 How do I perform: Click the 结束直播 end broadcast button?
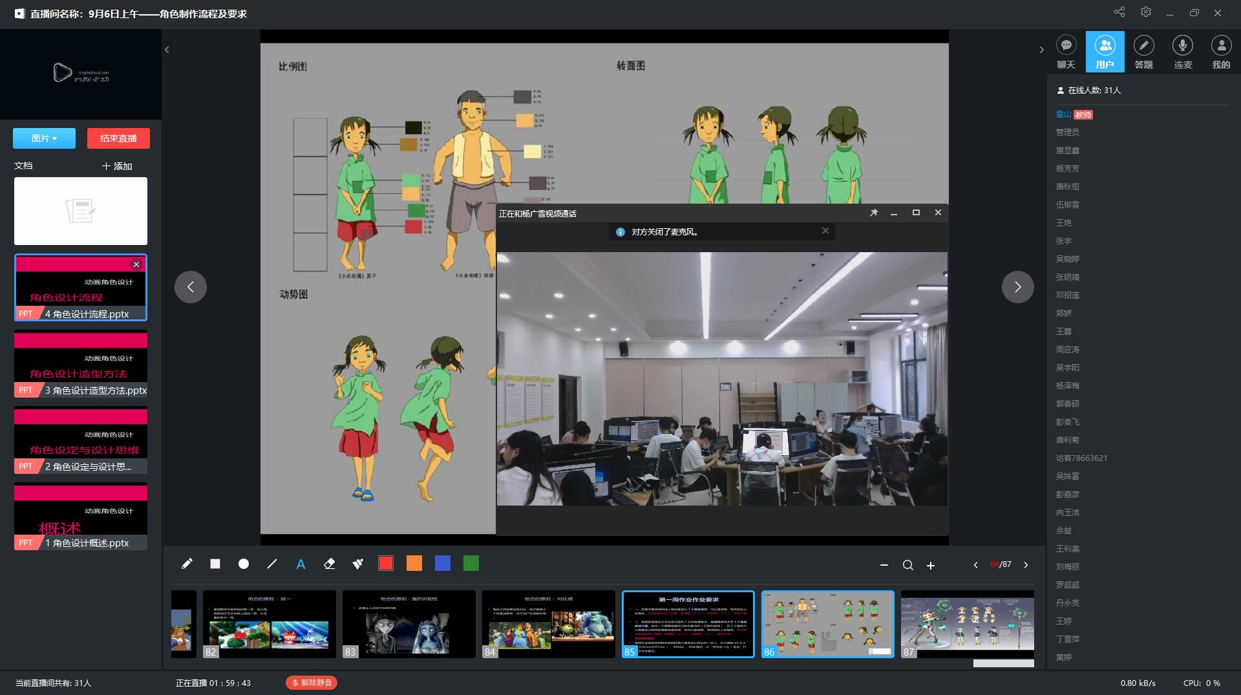(x=118, y=138)
